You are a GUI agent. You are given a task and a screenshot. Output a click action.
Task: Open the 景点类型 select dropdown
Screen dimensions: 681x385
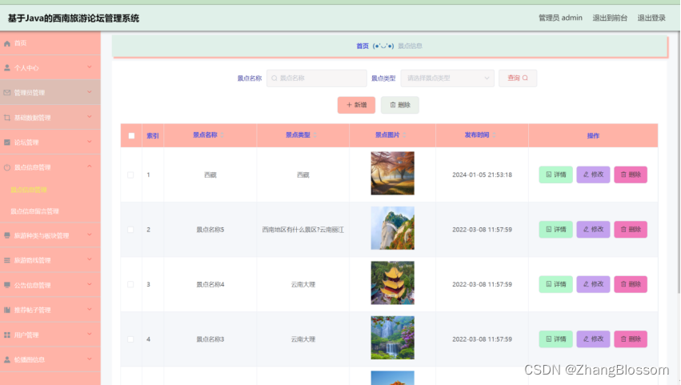click(447, 78)
